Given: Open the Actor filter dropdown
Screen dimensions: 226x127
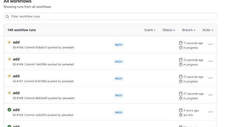Looking at the screenshot, I should (208, 30).
